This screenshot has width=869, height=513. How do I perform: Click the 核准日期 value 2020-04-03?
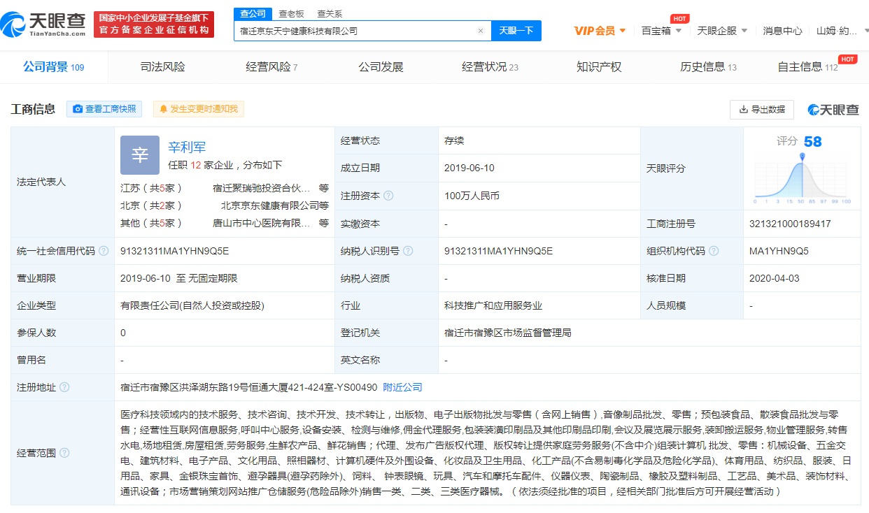pos(774,278)
